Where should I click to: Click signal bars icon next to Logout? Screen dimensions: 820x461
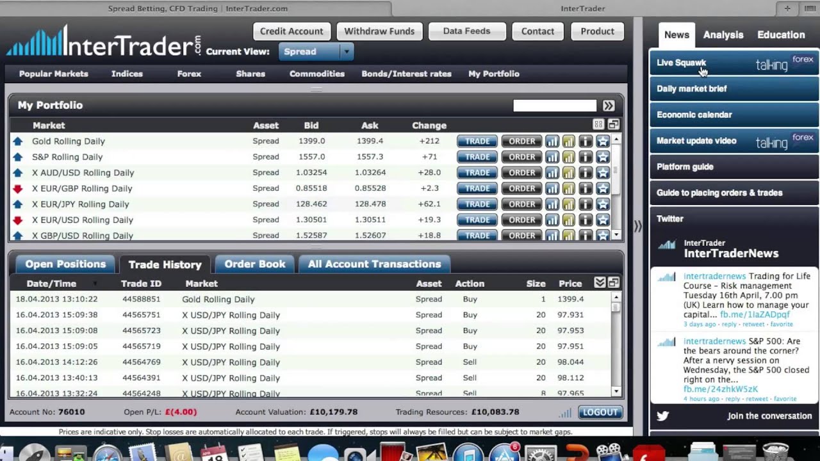pyautogui.click(x=564, y=413)
